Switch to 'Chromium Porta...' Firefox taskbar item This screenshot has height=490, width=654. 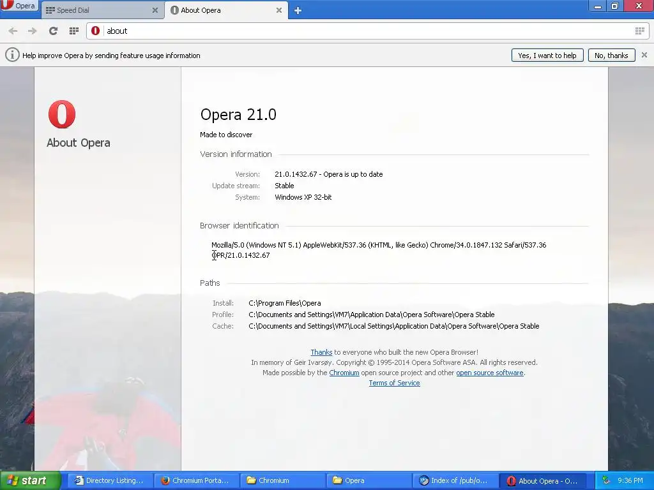196,480
